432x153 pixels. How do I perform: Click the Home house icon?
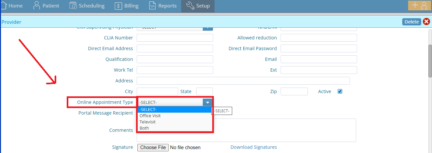click(x=3, y=6)
